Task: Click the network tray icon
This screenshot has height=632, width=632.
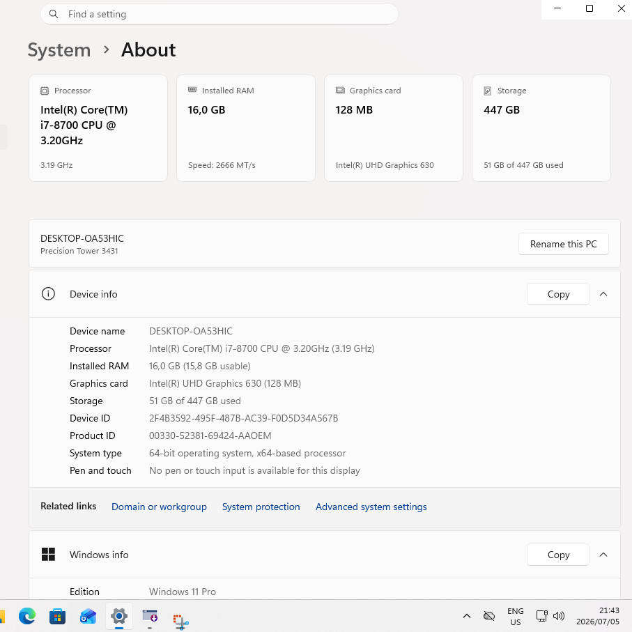Action: pos(541,616)
